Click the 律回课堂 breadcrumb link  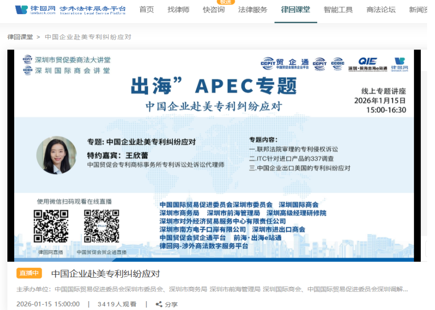20,37
